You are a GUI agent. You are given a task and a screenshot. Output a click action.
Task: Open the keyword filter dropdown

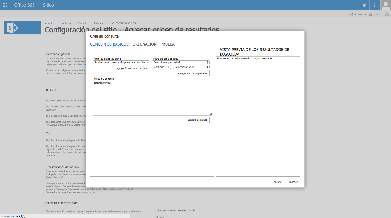[x=120, y=62]
